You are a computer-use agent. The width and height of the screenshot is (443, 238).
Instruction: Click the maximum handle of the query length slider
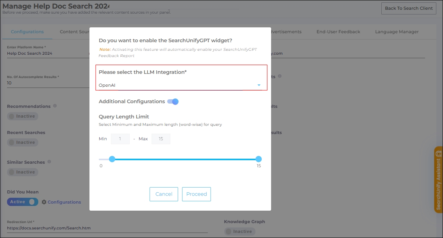[258, 159]
